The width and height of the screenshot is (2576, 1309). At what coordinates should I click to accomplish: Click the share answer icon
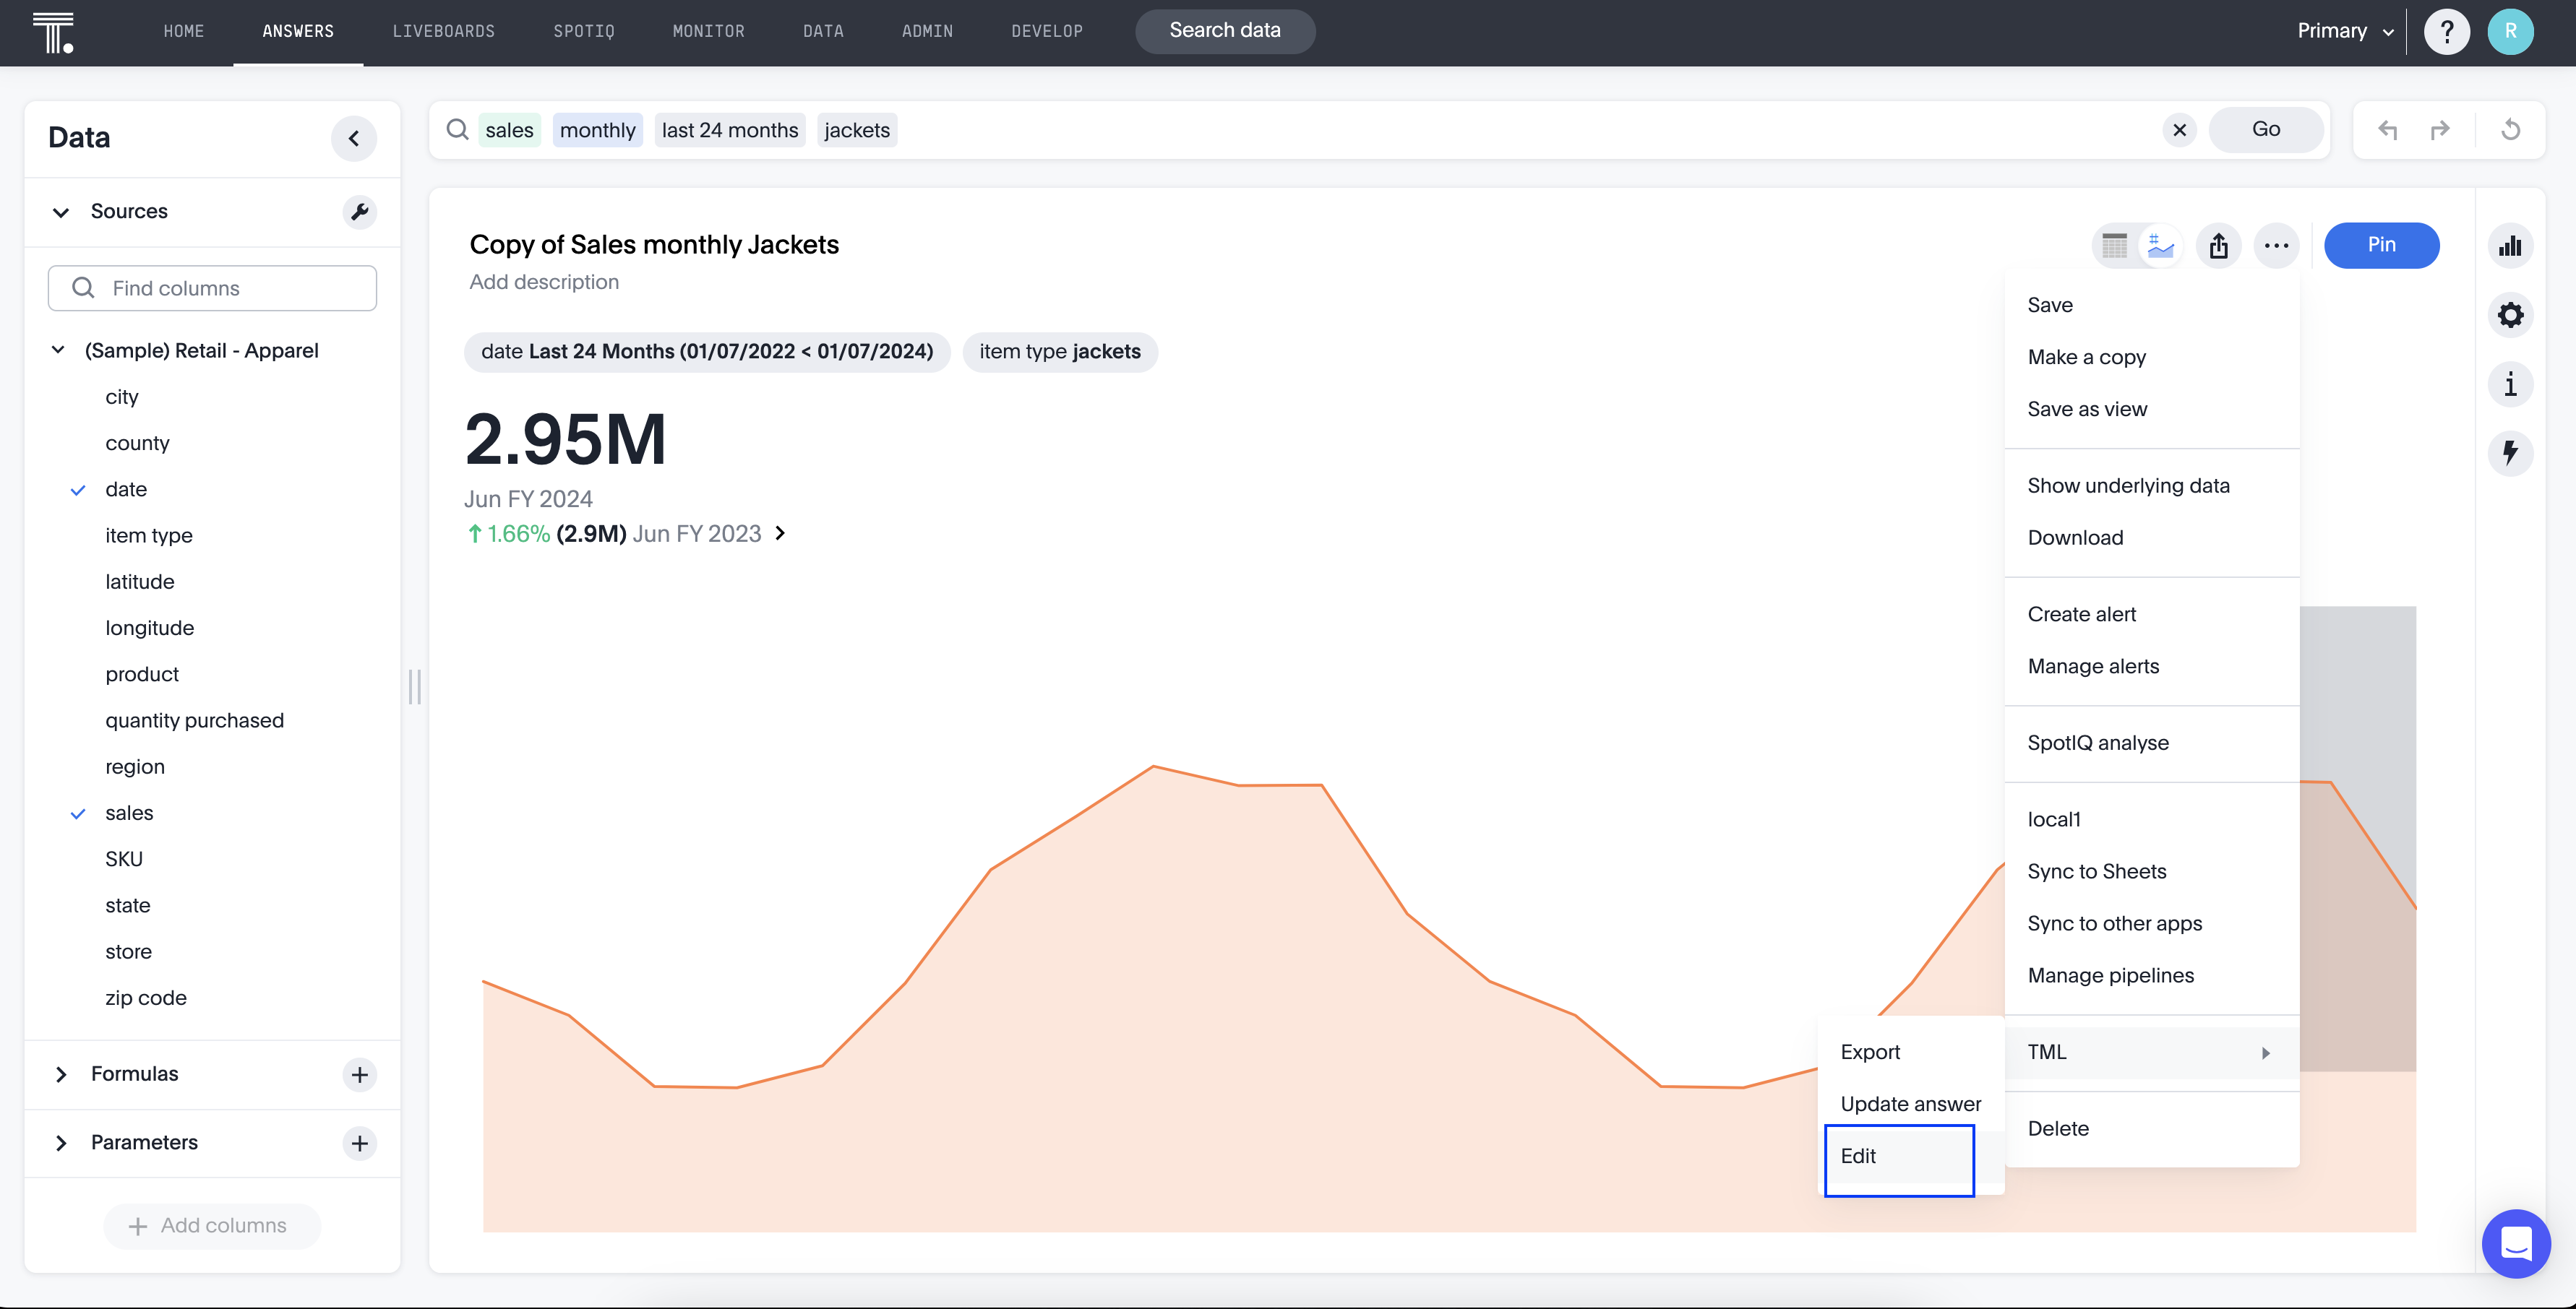coord(2218,246)
